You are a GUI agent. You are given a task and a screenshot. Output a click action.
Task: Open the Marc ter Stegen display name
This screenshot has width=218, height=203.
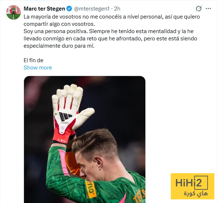44,9
